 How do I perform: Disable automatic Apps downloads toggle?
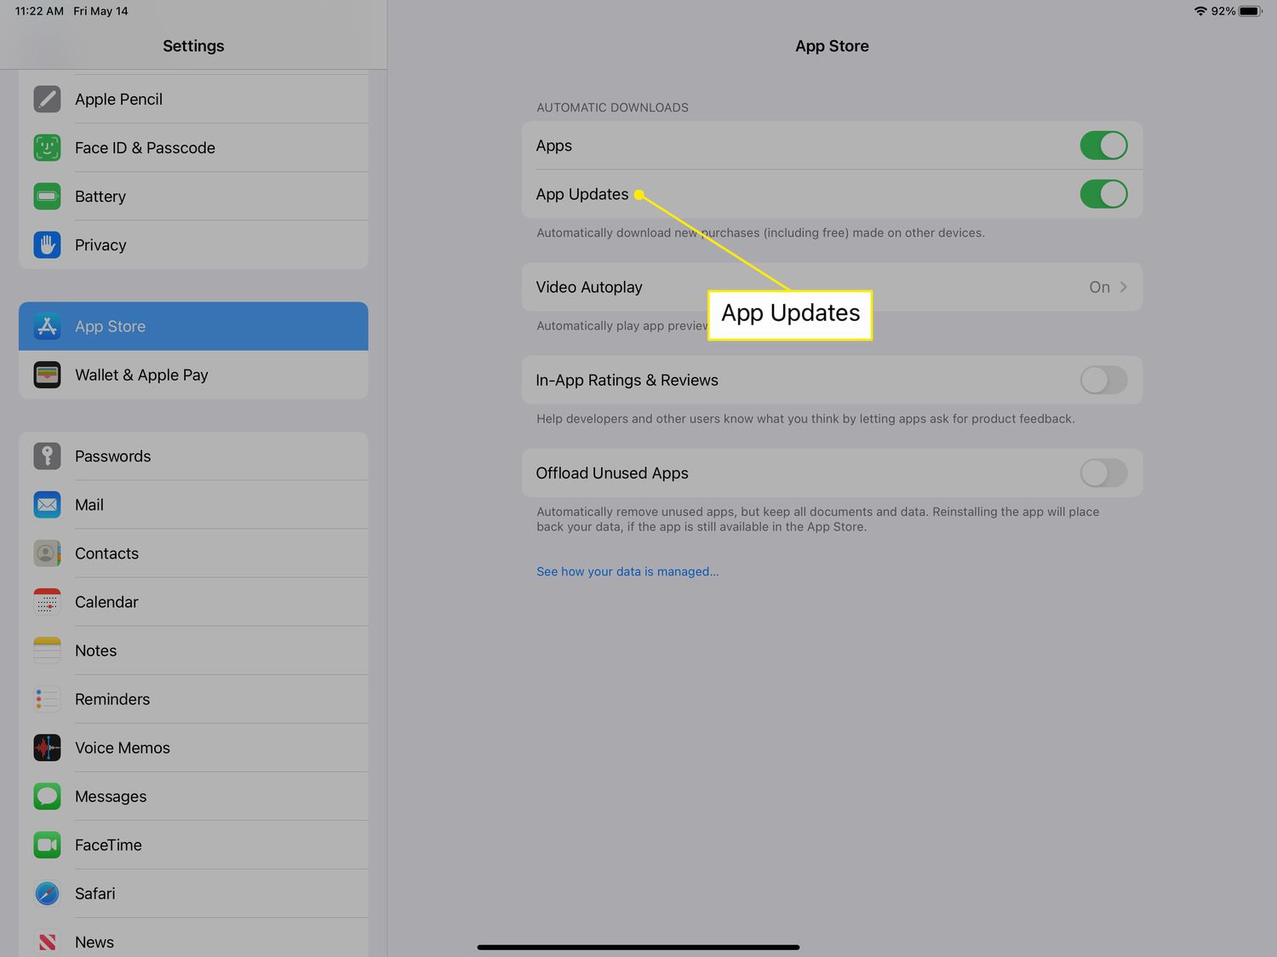click(x=1103, y=146)
